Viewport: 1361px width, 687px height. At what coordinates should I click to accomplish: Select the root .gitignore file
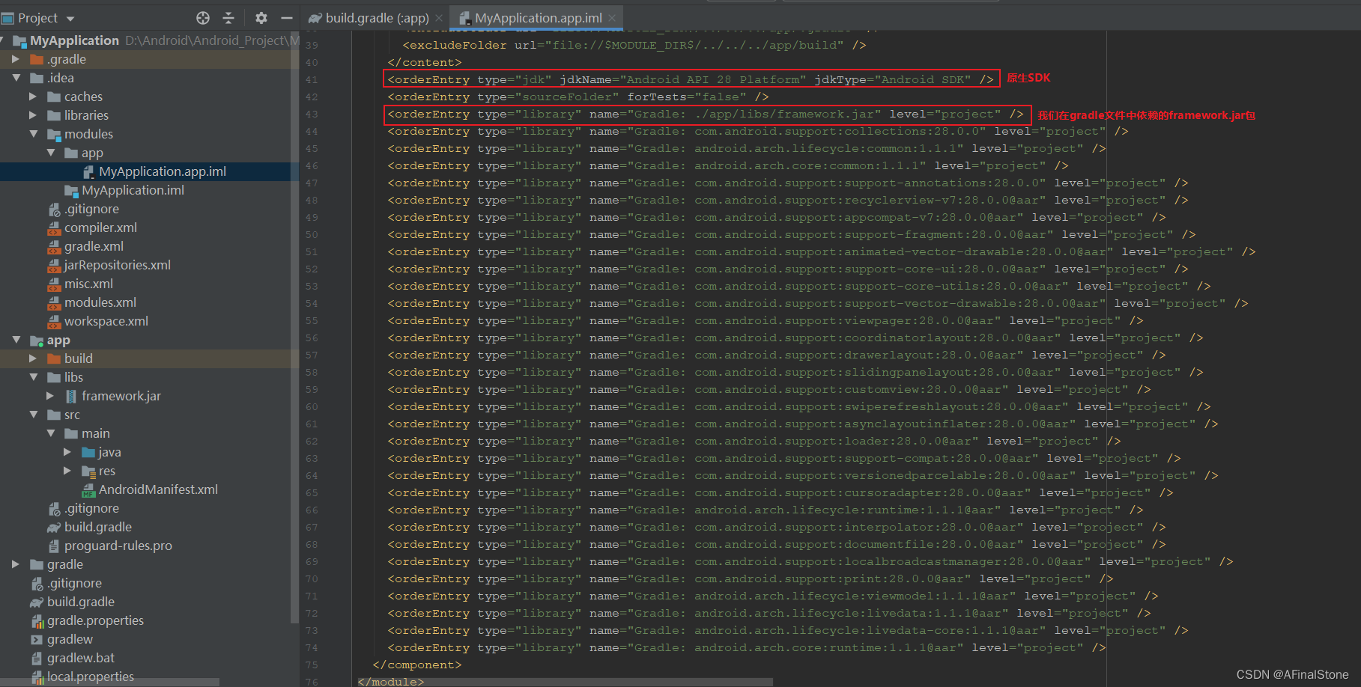pyautogui.click(x=74, y=583)
